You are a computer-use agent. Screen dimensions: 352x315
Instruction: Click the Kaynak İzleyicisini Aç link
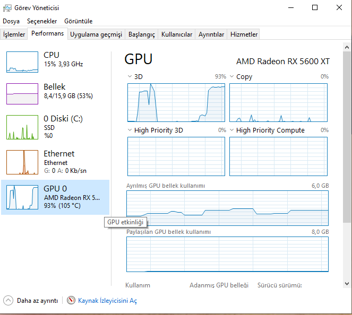click(x=107, y=301)
